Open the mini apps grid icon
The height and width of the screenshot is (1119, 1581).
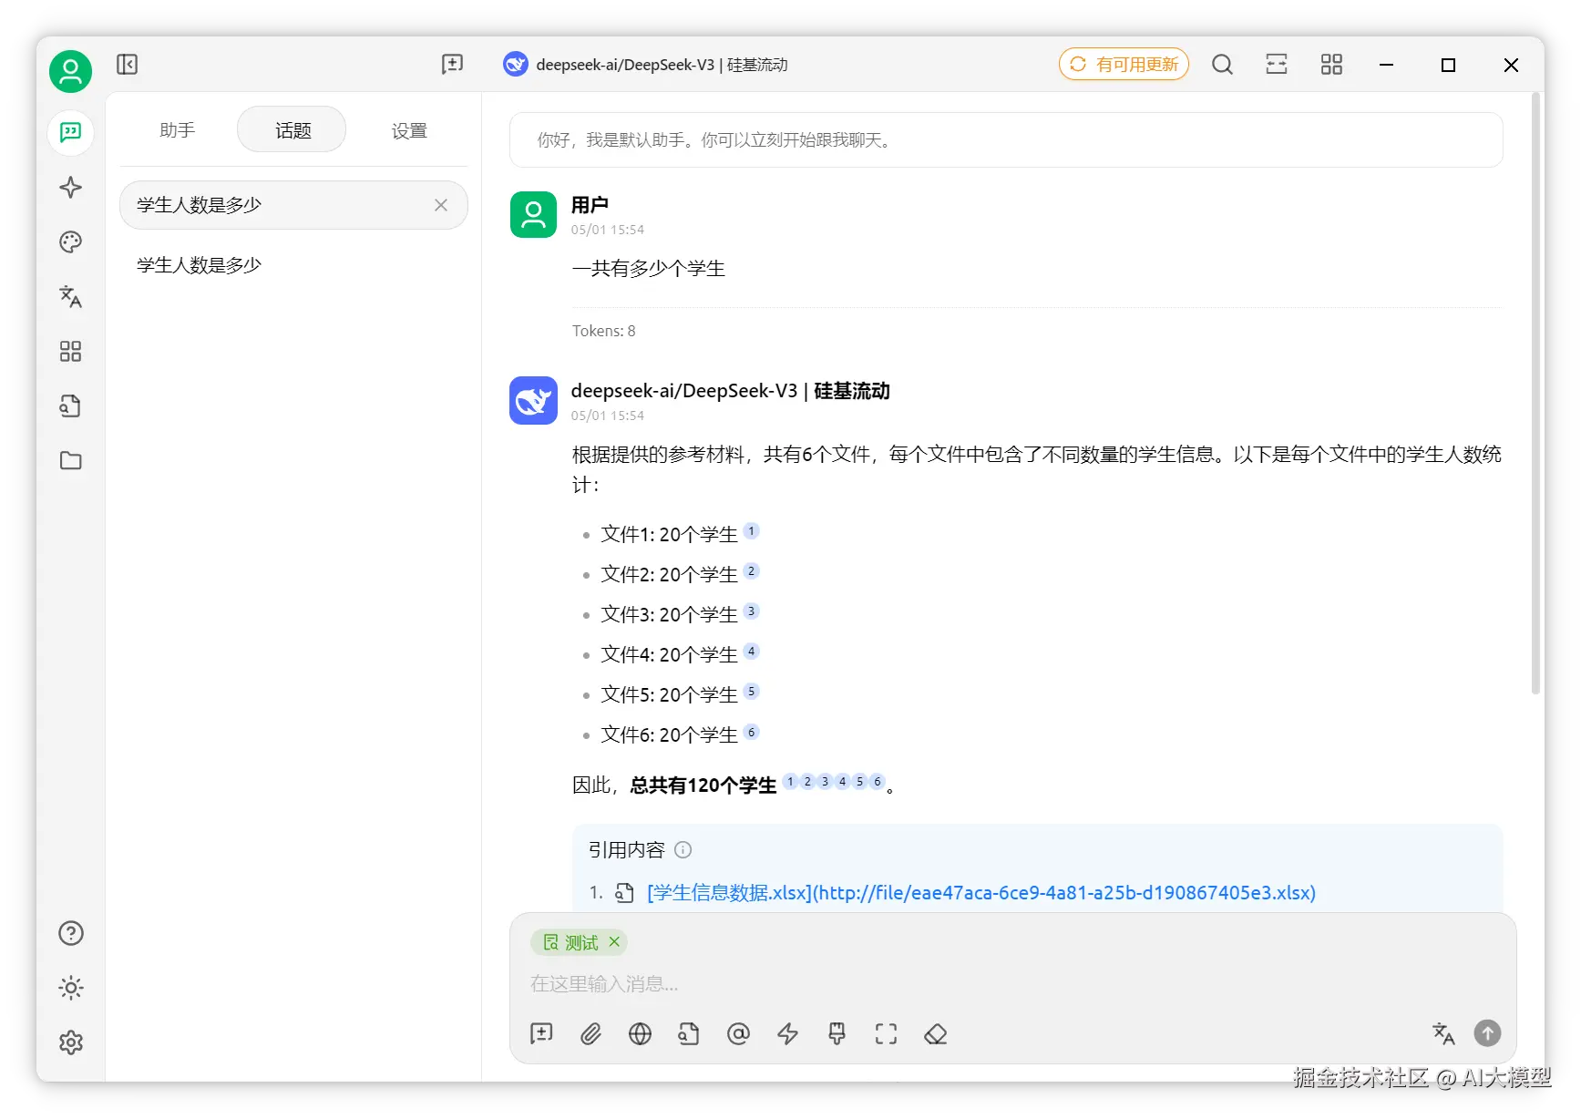click(x=70, y=352)
